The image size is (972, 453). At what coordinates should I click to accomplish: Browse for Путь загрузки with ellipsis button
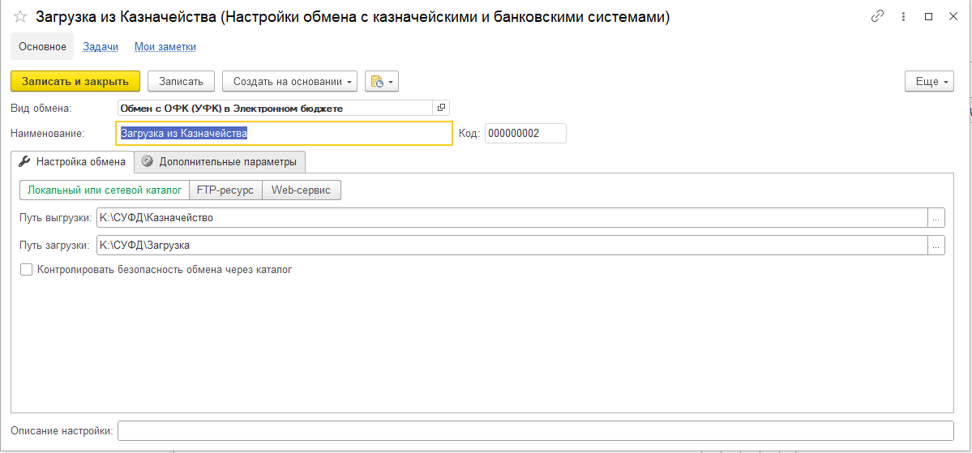(x=936, y=245)
